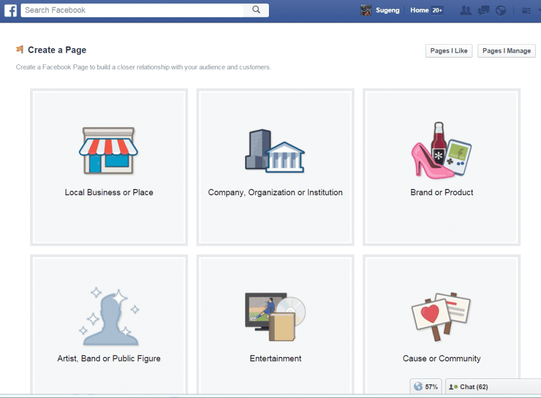Viewport: 541px width, 398px height.
Task: Click the Create a Page heading
Action: click(x=57, y=50)
